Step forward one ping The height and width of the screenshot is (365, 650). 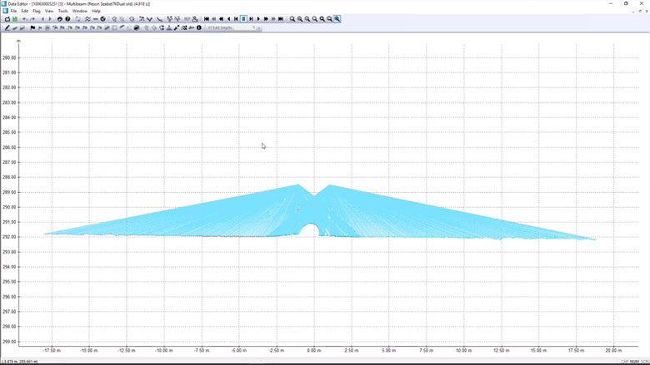(x=251, y=19)
